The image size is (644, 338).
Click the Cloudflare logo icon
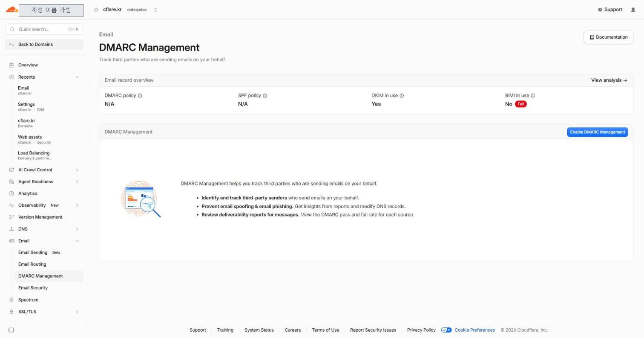click(11, 9)
